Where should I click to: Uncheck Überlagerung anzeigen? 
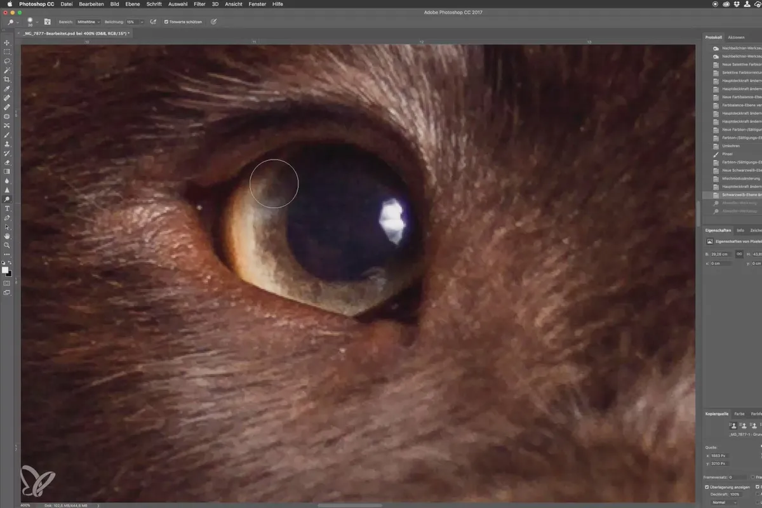pyautogui.click(x=708, y=487)
